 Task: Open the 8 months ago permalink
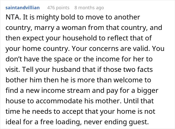click(89, 8)
